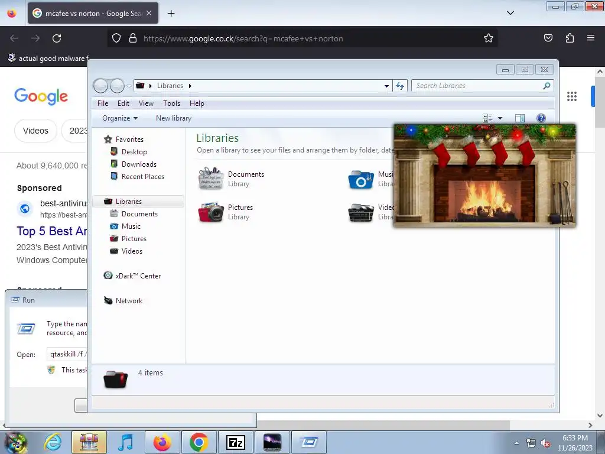Click the search magnifier in Search Libraries
Image resolution: width=605 pixels, height=454 pixels.
click(547, 86)
